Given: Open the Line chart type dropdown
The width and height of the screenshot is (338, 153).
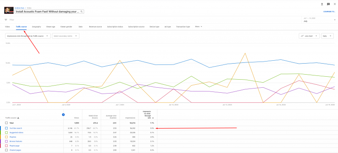Looking at the screenshot, I should pyautogui.click(x=309, y=36).
